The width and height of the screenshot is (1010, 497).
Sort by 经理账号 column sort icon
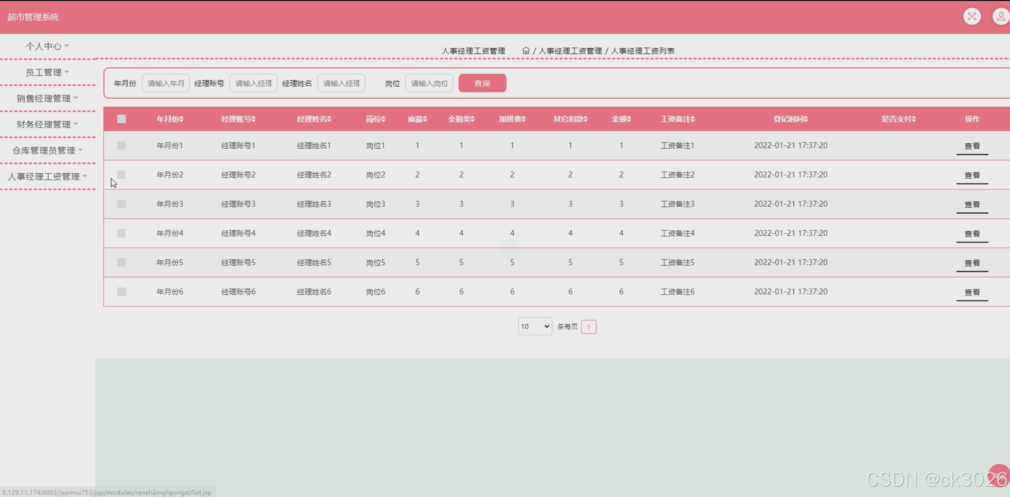click(x=254, y=119)
